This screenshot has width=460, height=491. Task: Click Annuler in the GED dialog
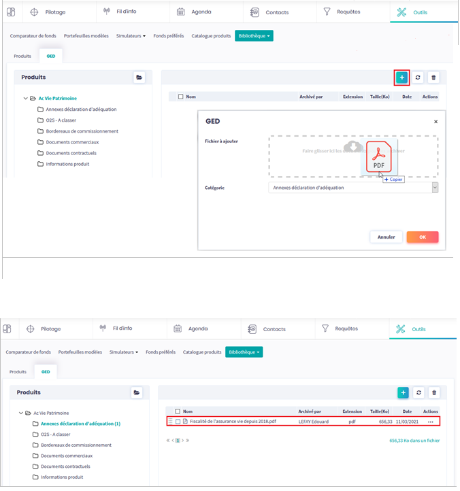(x=386, y=237)
